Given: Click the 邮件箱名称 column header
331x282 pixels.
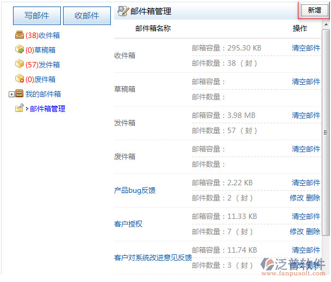Looking at the screenshot, I should pos(153,28).
